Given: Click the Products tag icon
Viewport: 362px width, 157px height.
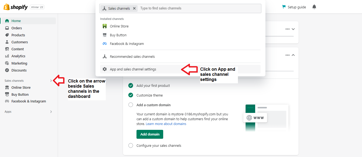Looking at the screenshot, I should (7, 35).
